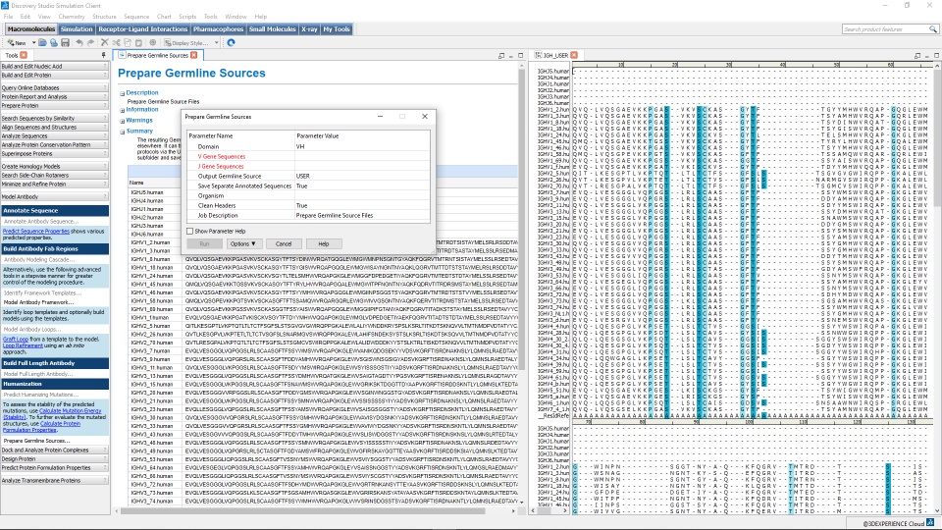942x530 pixels.
Task: Open the Sequence menu
Action: pos(136,17)
